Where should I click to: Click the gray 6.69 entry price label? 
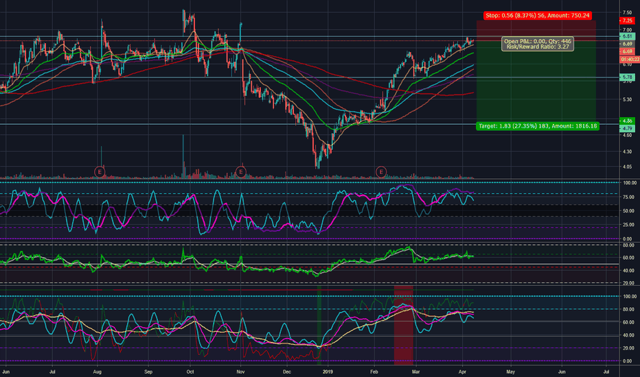(x=628, y=44)
